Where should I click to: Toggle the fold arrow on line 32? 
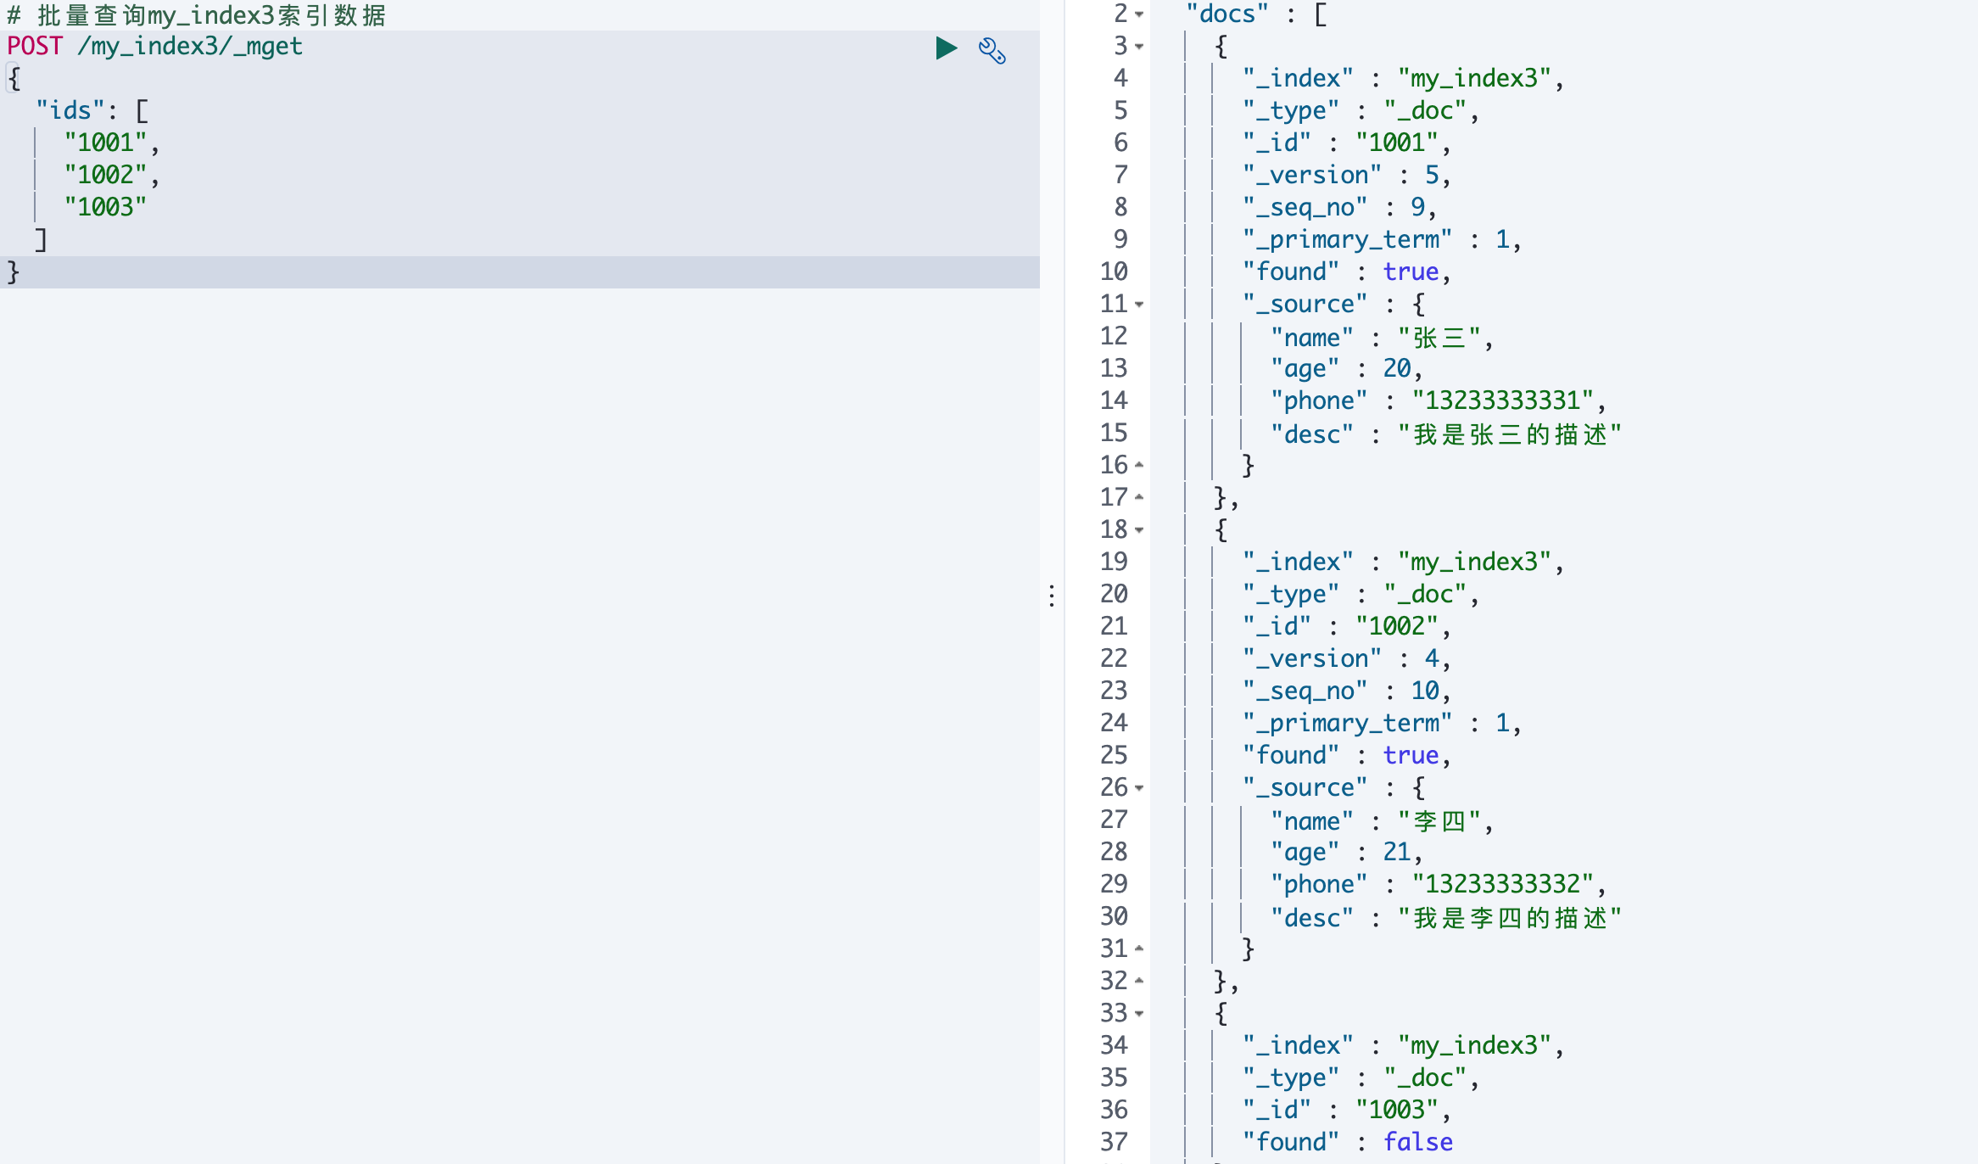[x=1139, y=982]
